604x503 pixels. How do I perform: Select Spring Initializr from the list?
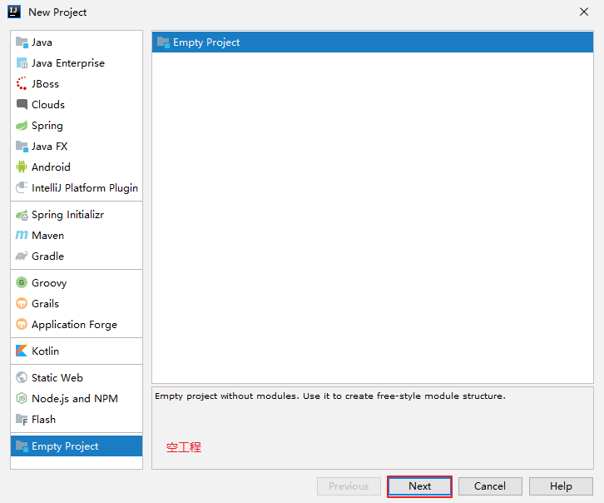[67, 215]
